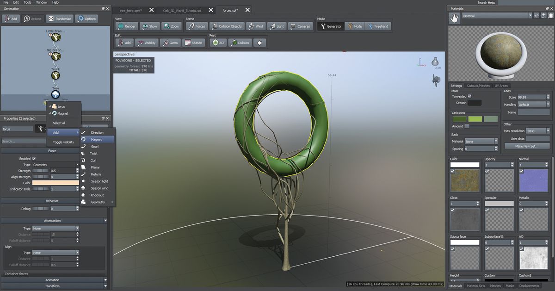Image resolution: width=555 pixels, height=291 pixels.
Task: Change the Max resolution dropdown
Action: coord(536,130)
